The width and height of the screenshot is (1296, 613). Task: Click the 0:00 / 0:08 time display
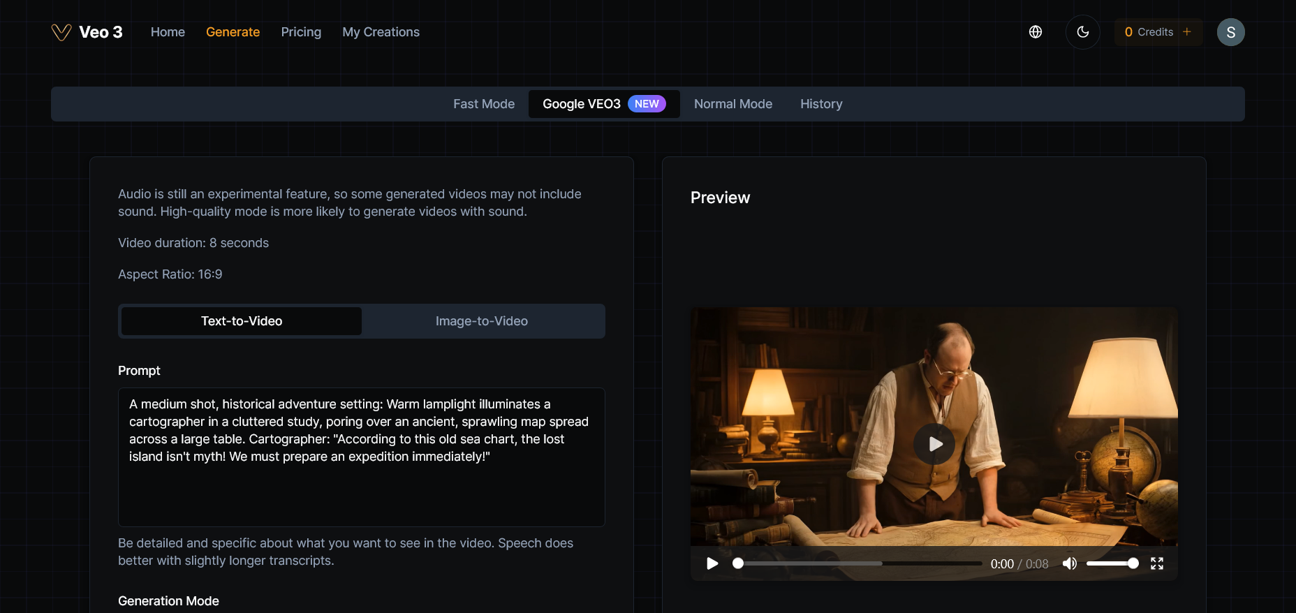point(1019,564)
